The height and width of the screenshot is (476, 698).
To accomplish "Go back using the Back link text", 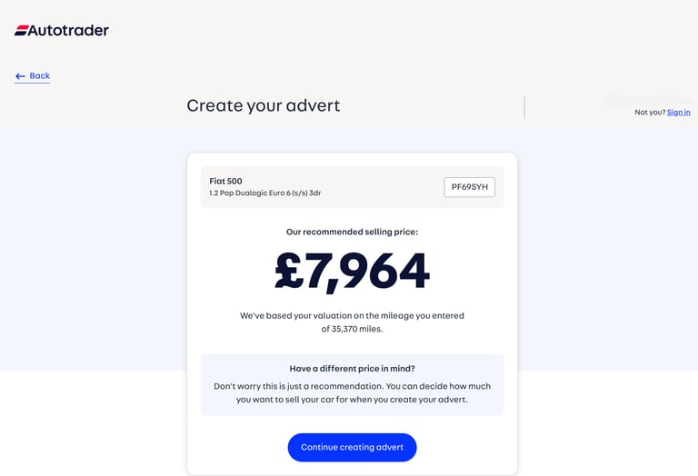I will 40,75.
